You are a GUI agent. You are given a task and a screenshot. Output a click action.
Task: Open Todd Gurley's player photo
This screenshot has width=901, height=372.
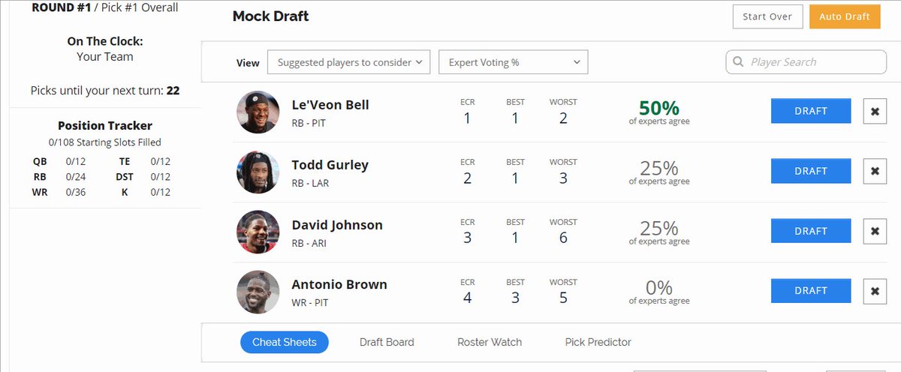coord(258,172)
